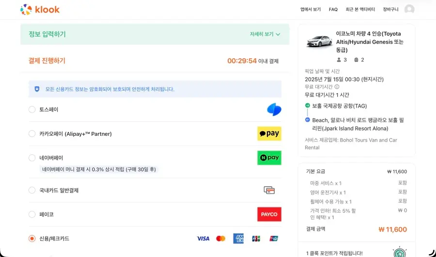
Task: Click the VISA card logo
Action: coord(203,239)
